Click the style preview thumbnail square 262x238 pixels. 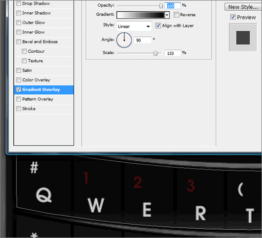click(243, 38)
